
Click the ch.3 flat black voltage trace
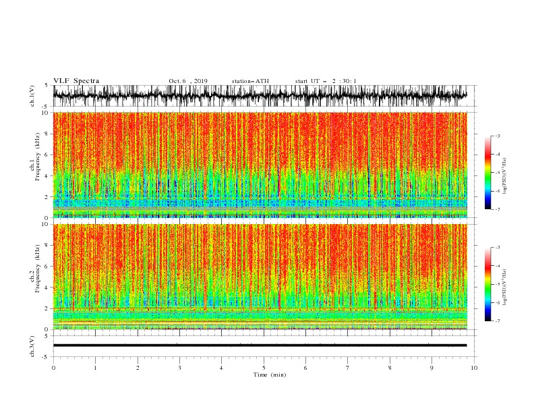click(260, 346)
